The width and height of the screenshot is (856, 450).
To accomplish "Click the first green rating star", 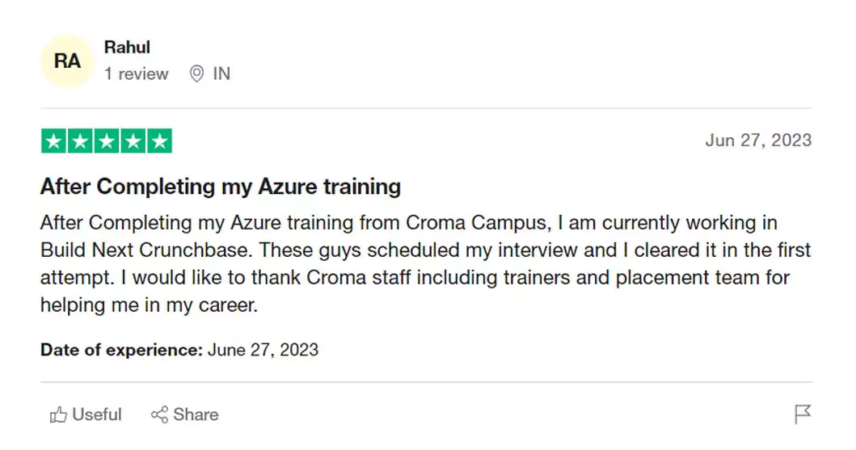I will point(53,141).
